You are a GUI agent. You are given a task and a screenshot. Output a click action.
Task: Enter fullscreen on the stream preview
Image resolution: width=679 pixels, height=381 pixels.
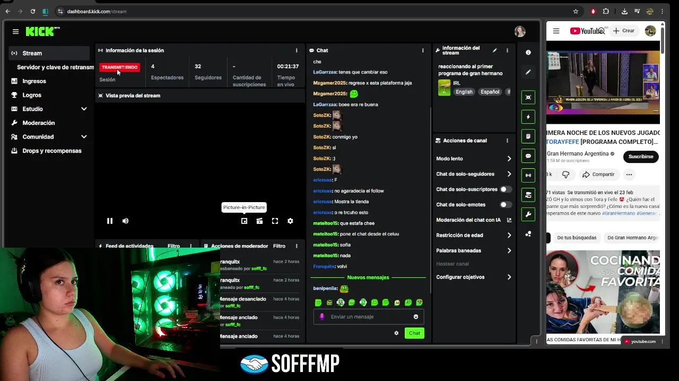pos(275,221)
